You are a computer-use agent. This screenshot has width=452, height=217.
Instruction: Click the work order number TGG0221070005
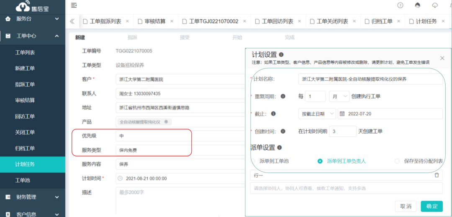click(134, 51)
